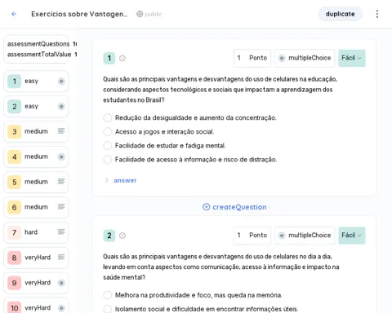Jump to question 7 hard in sidebar
The width and height of the screenshot is (392, 313).
click(x=36, y=232)
